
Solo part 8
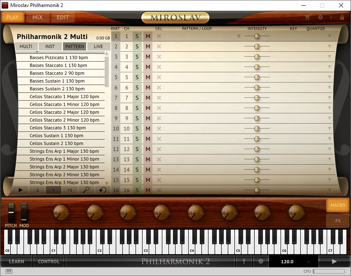tap(137, 108)
